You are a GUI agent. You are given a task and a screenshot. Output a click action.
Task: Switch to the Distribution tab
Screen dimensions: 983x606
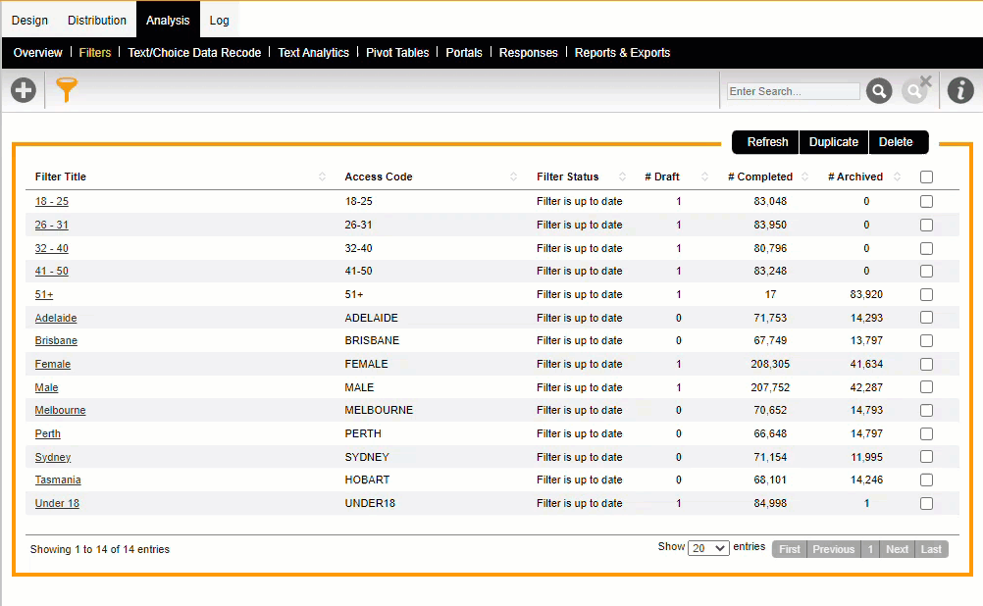click(97, 20)
